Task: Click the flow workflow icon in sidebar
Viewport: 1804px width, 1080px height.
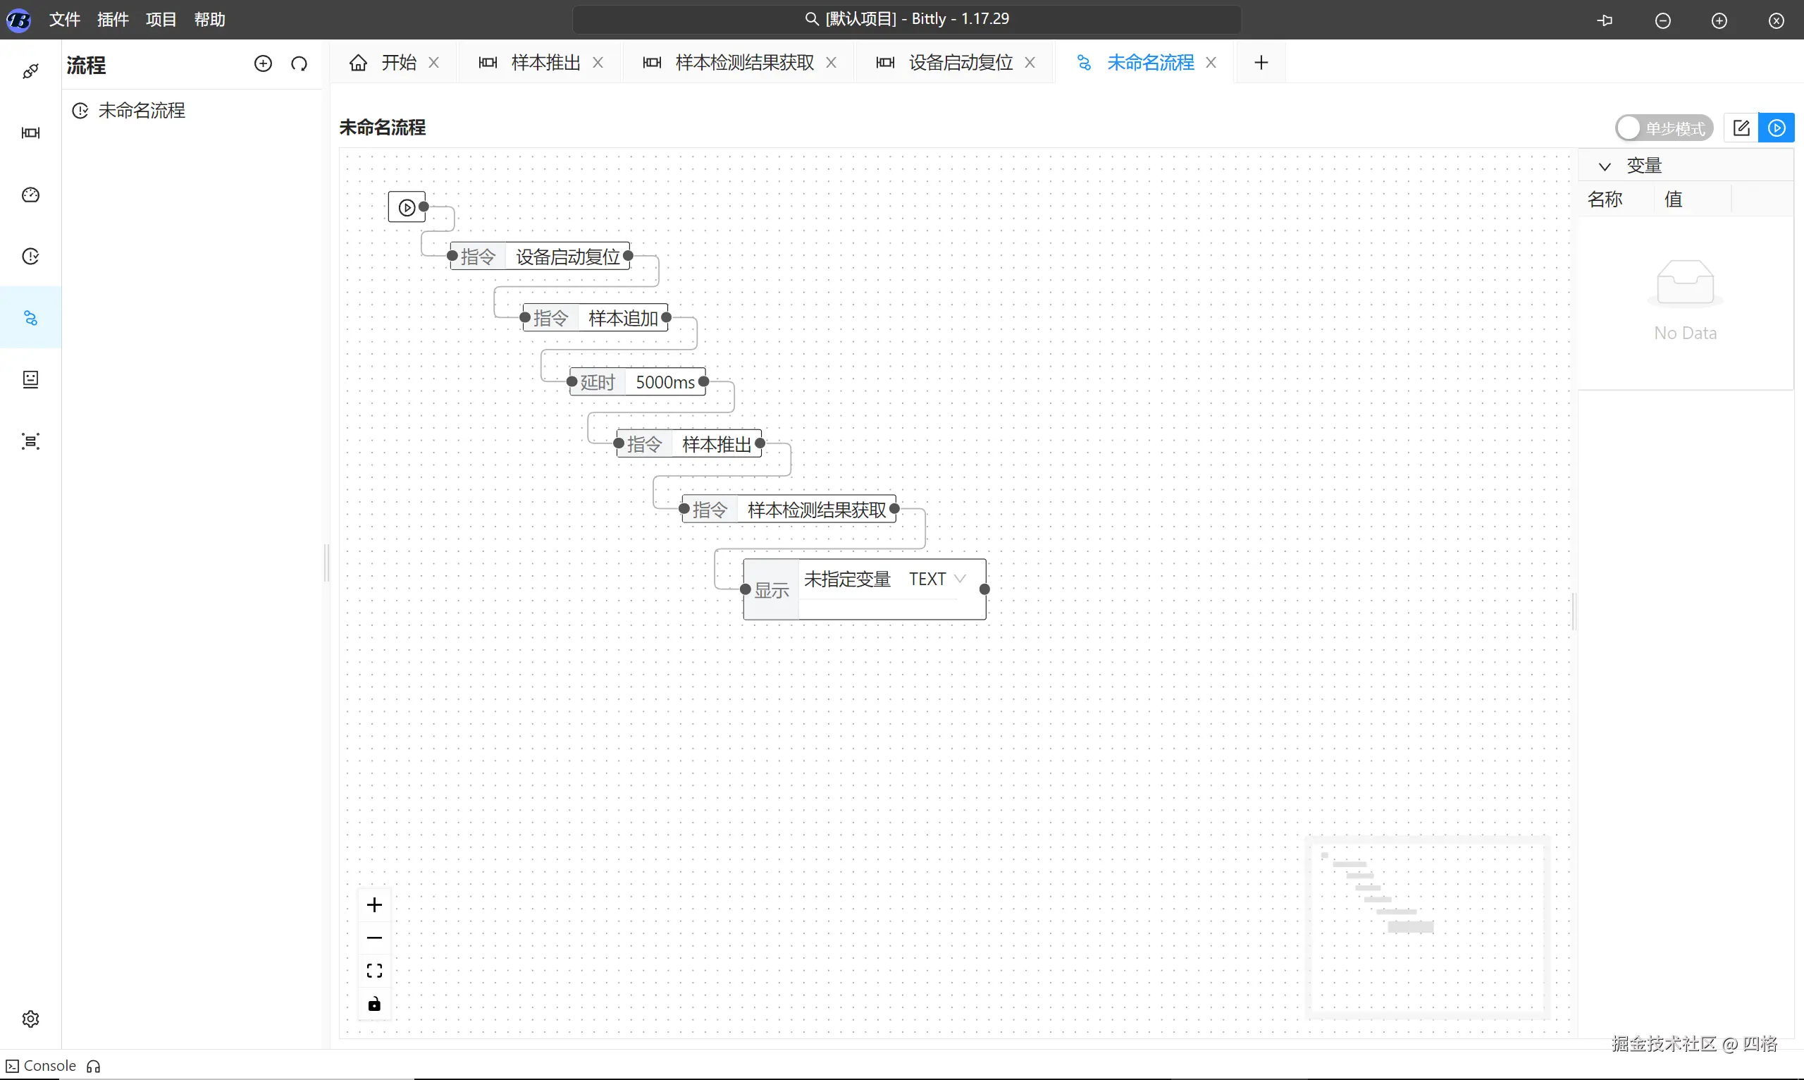Action: [30, 318]
